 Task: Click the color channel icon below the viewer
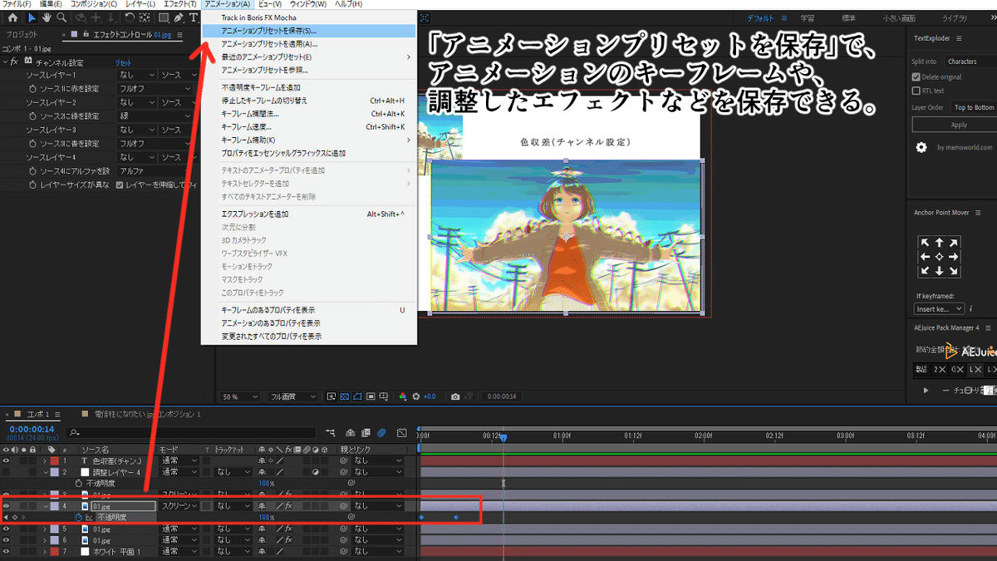(x=404, y=396)
